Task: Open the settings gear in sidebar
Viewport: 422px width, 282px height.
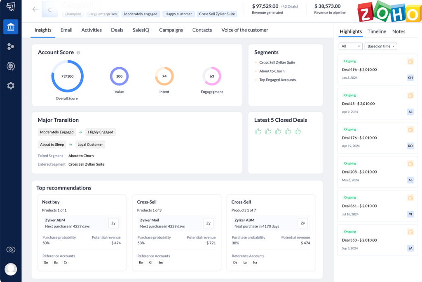Action: click(x=11, y=86)
